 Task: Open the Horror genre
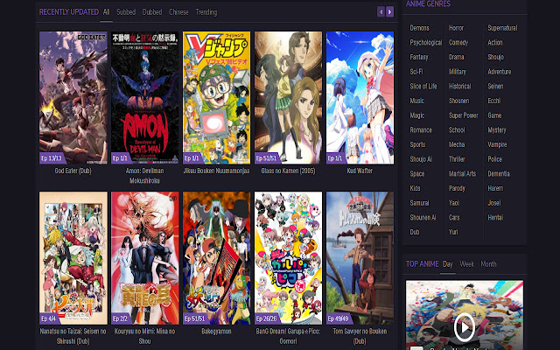[456, 28]
